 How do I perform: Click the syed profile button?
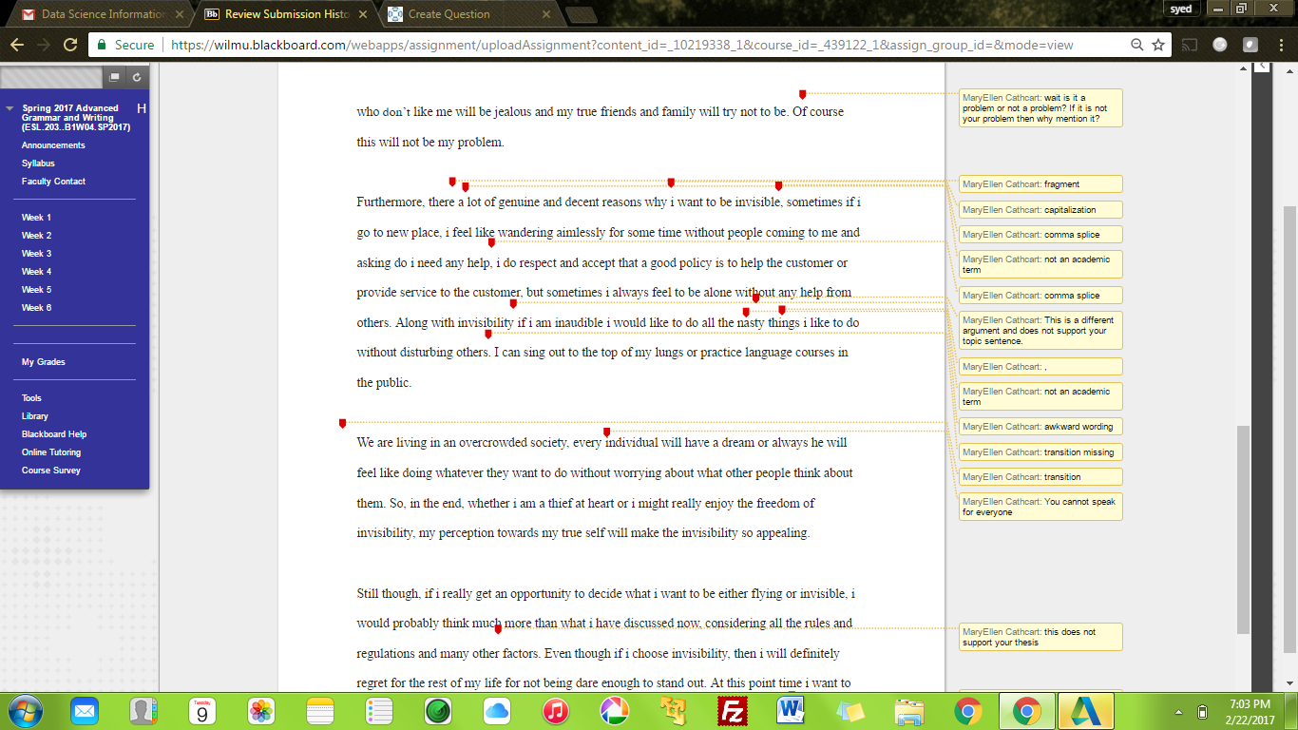[x=1180, y=9]
